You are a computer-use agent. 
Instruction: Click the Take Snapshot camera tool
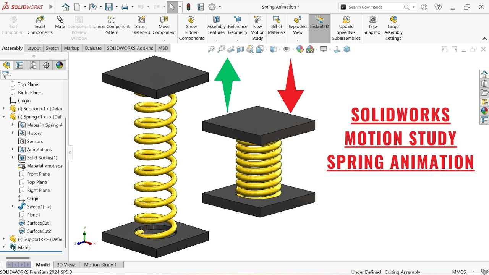tap(372, 25)
